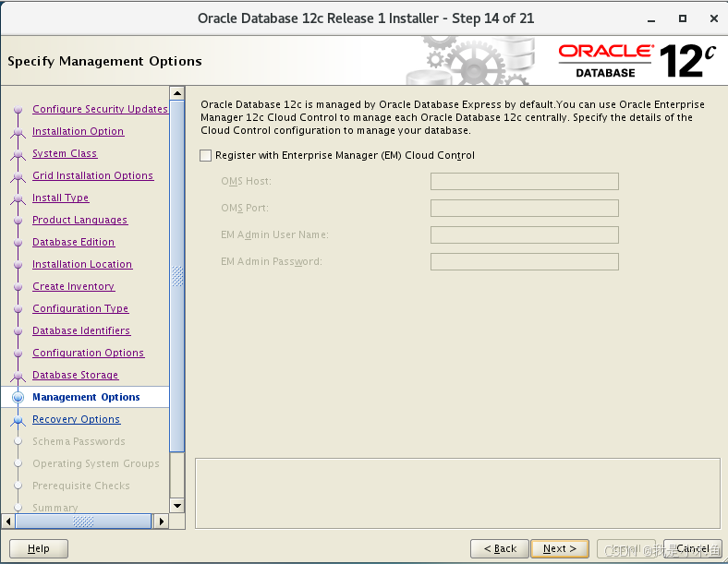
Task: Click the bullet icon beside Schema Passwords
Action: pos(18,441)
